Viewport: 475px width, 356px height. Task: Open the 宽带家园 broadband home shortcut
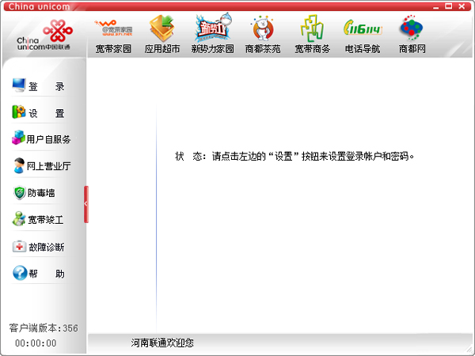click(x=113, y=36)
